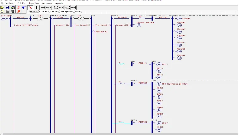The height and width of the screenshot is (135, 239).
Task: Click the save diskette icon
Action: pyautogui.click(x=7, y=7)
